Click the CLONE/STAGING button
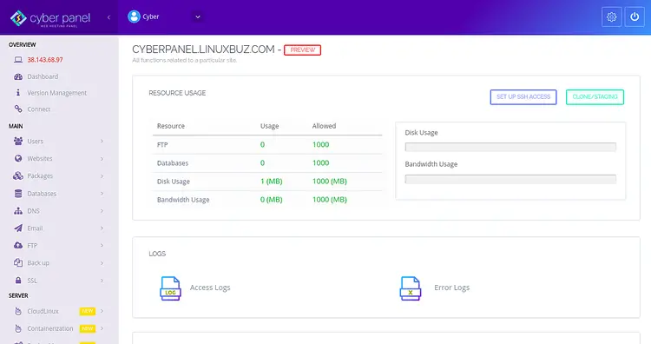This screenshot has height=344, width=651. (x=595, y=96)
